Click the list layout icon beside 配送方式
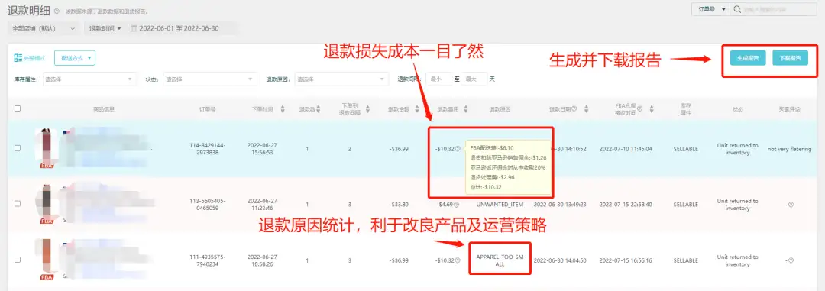 pyautogui.click(x=18, y=58)
